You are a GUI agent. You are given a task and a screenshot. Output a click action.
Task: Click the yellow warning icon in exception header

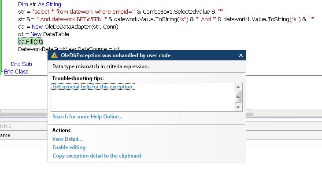(54, 55)
